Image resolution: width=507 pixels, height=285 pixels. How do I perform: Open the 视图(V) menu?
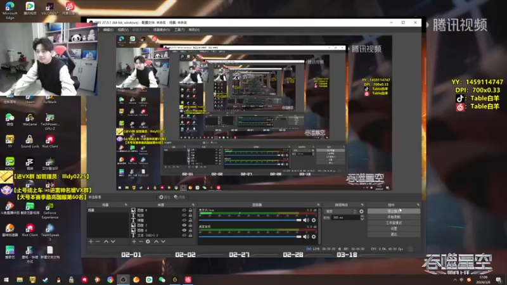pyautogui.click(x=123, y=30)
